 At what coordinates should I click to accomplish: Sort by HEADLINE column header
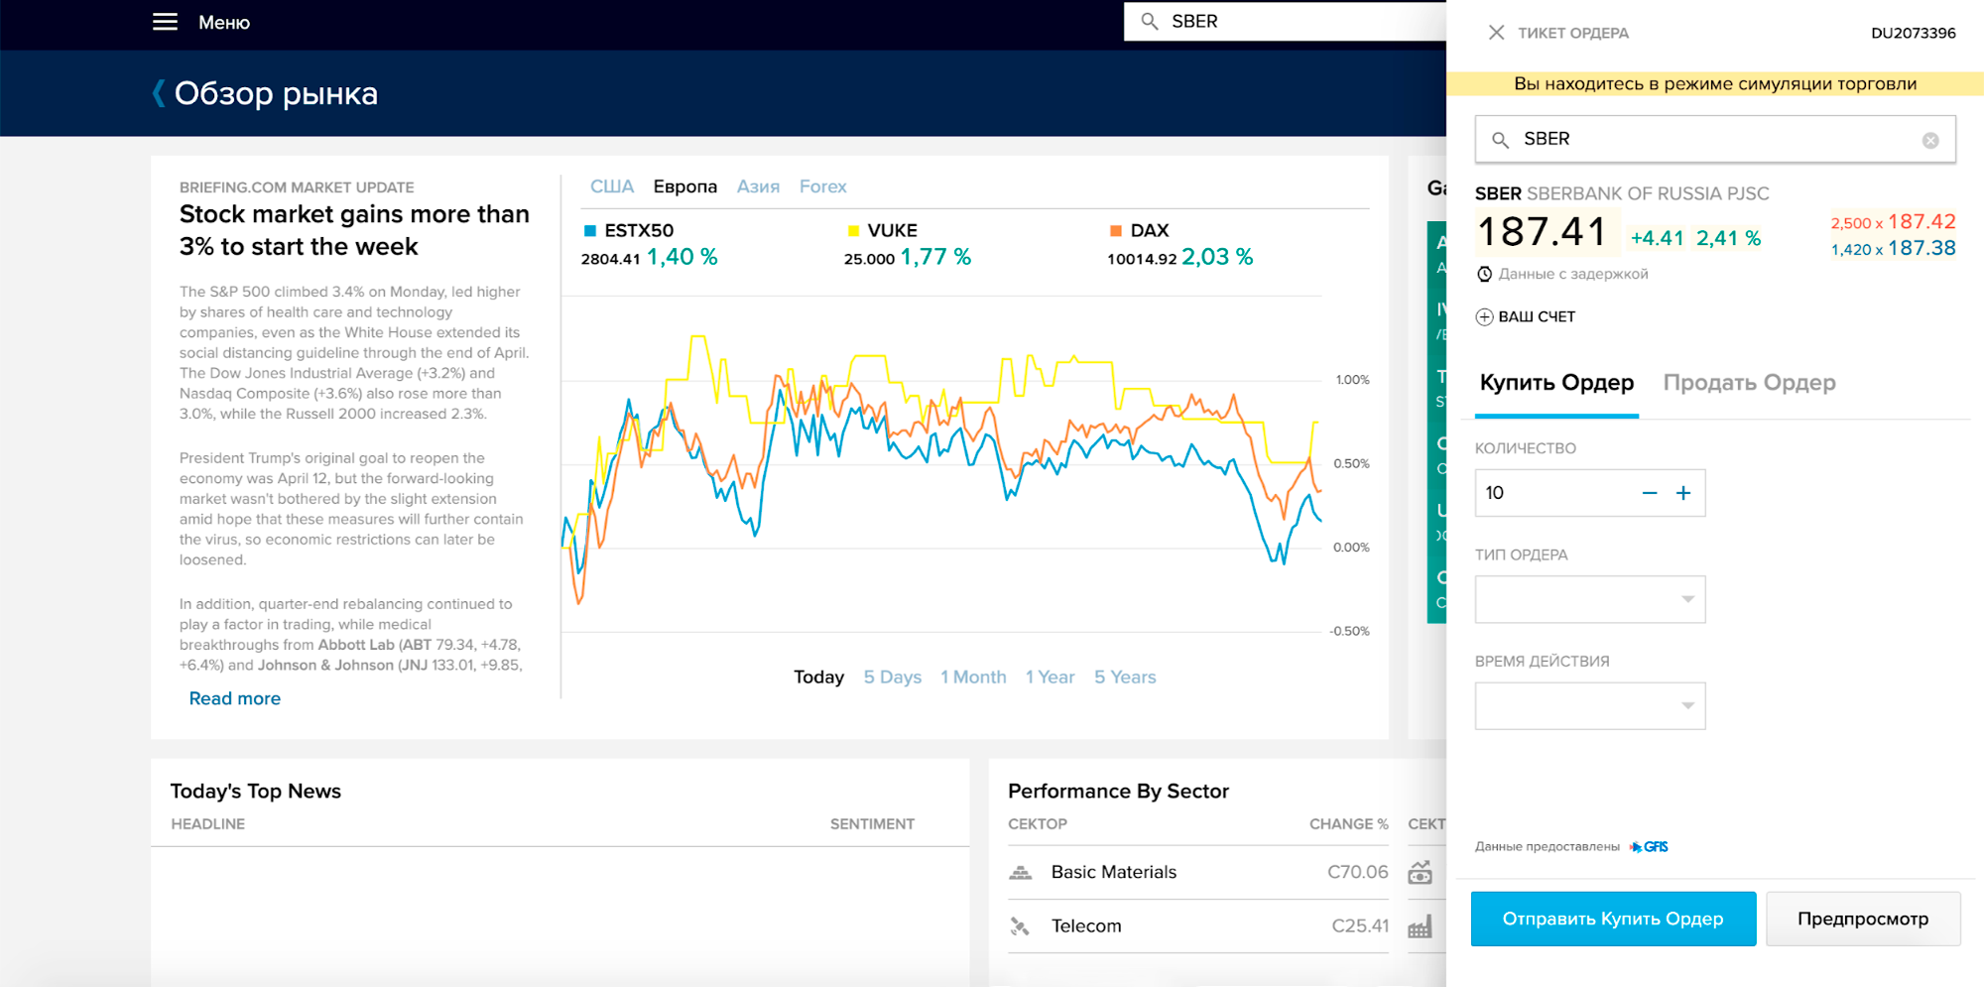click(x=207, y=824)
